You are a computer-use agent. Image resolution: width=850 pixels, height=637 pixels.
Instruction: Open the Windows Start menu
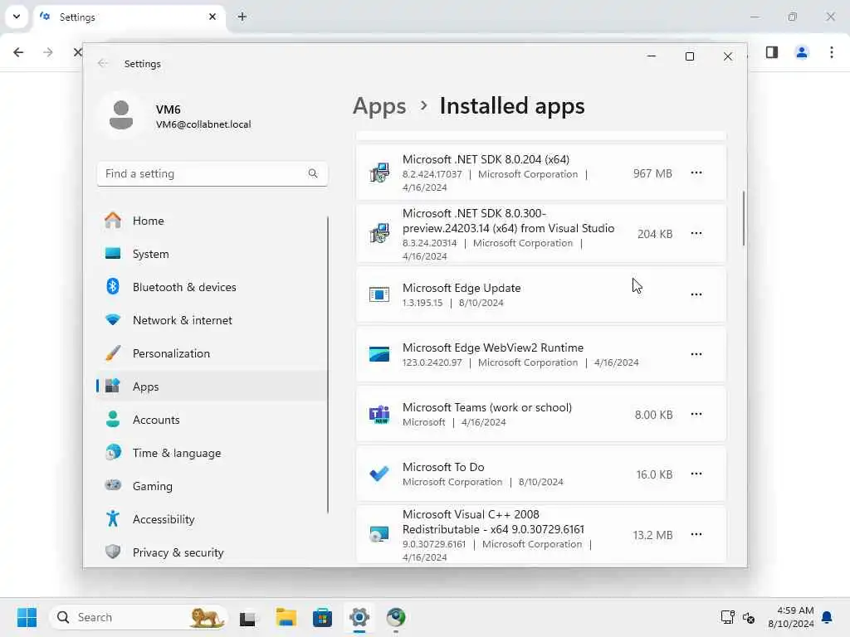27,617
